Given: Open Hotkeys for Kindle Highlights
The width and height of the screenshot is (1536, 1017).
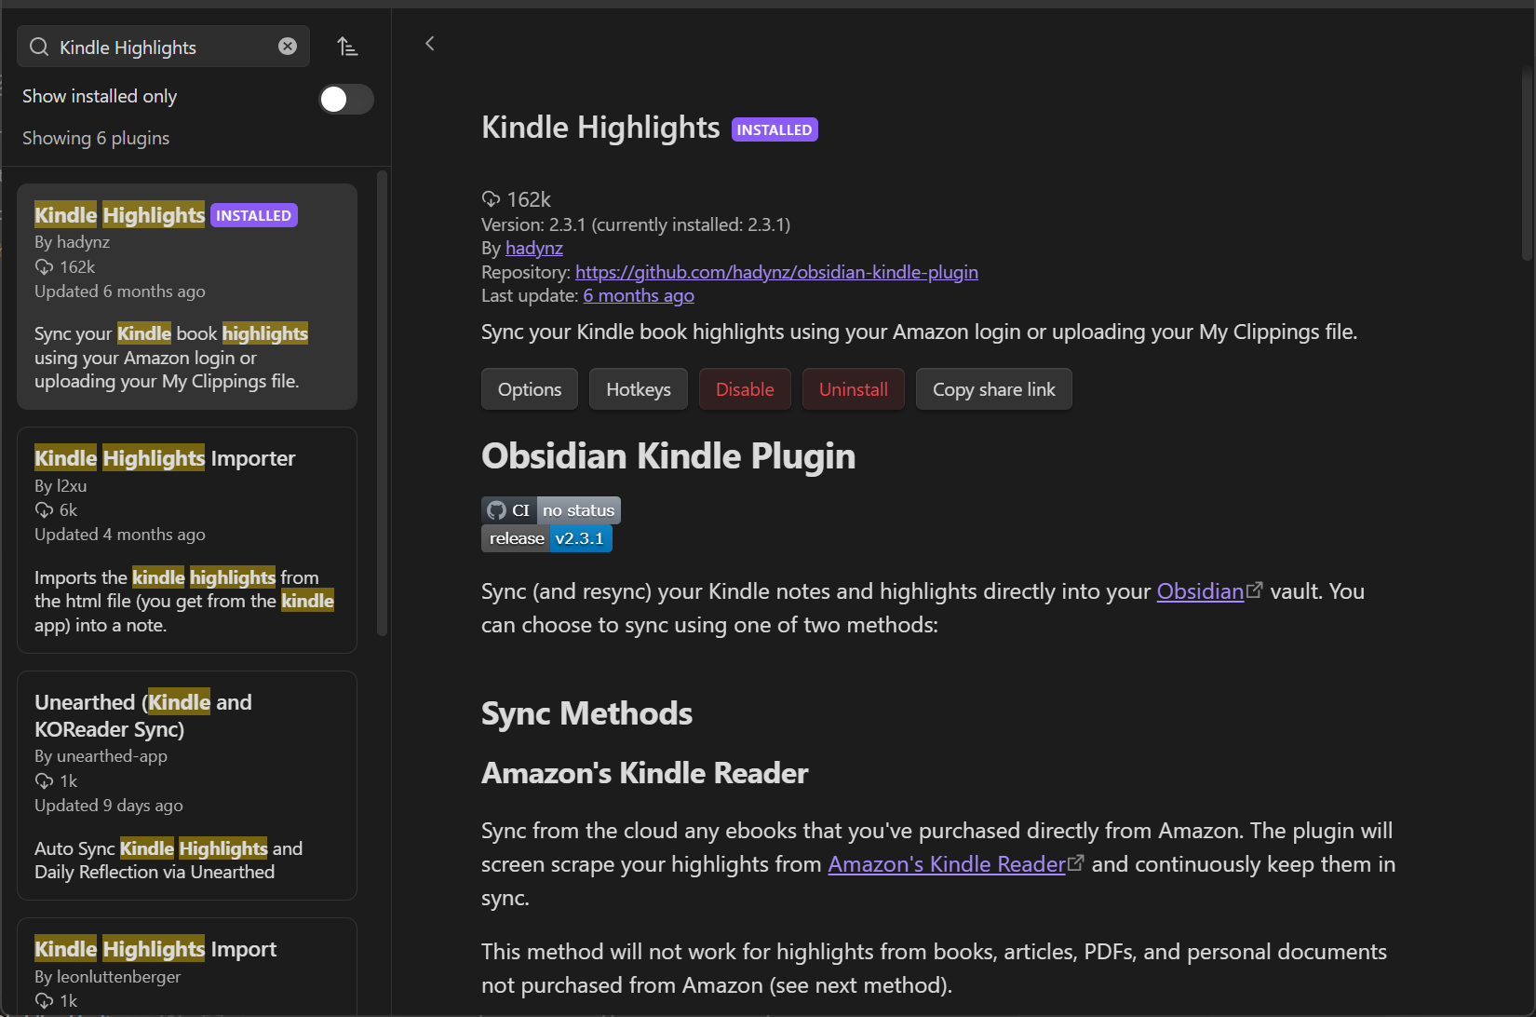Looking at the screenshot, I should click(x=639, y=389).
